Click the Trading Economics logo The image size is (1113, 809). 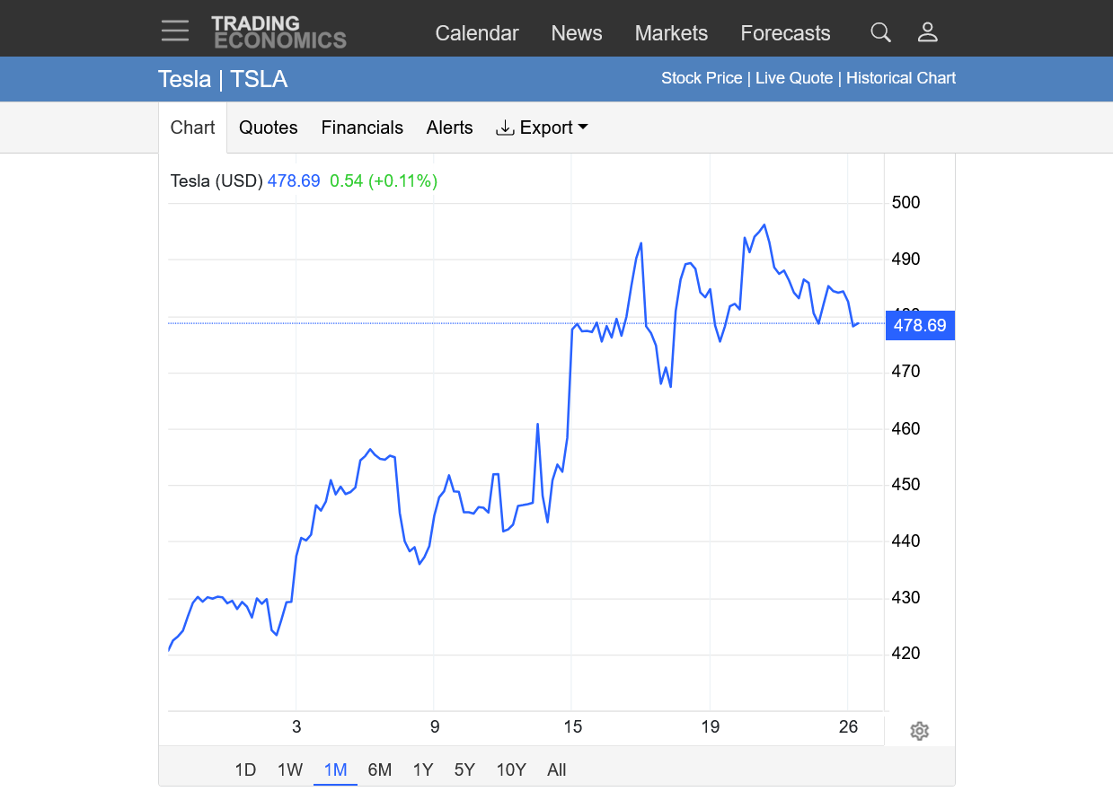coord(278,32)
